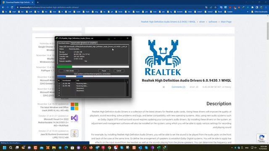
Task: Open File Explorer from taskbar
Action: point(54,148)
